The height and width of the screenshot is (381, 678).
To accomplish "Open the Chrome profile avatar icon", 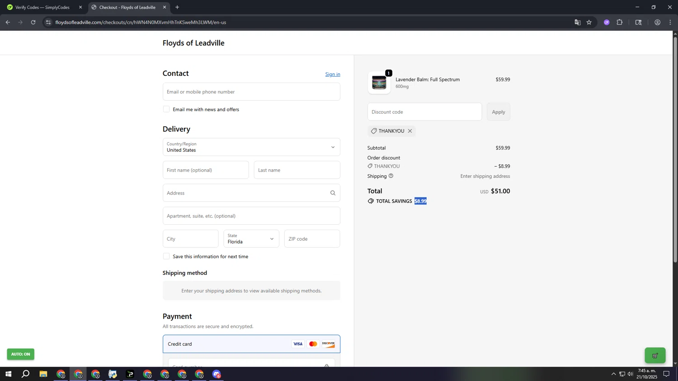I will (657, 22).
